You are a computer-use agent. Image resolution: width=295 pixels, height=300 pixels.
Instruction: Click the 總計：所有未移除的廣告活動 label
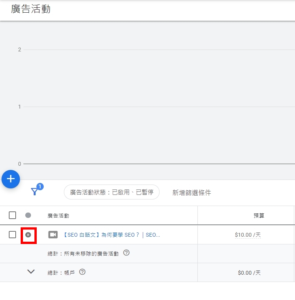pyautogui.click(x=83, y=253)
